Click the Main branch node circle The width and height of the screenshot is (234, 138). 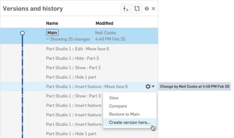22,33
